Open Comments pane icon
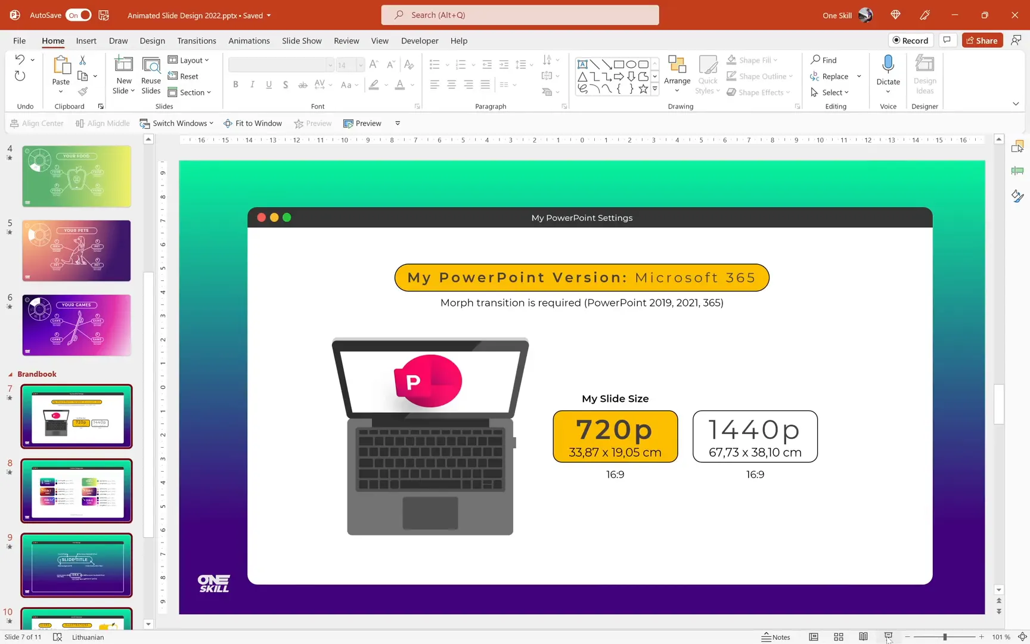The width and height of the screenshot is (1030, 644). point(947,41)
